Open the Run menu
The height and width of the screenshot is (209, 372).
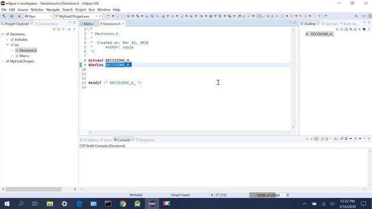point(92,10)
